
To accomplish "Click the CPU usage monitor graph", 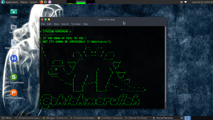I will click(71, 2).
